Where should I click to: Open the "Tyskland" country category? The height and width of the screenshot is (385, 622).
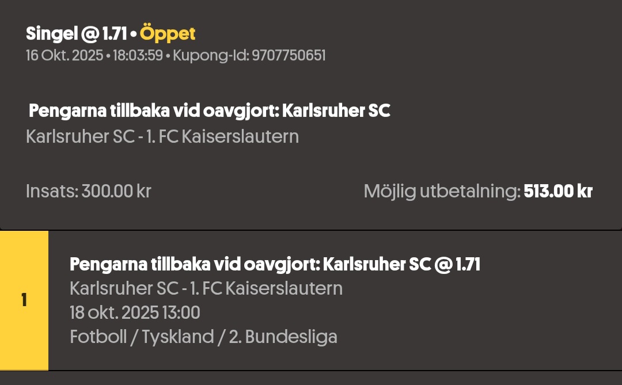[177, 337]
